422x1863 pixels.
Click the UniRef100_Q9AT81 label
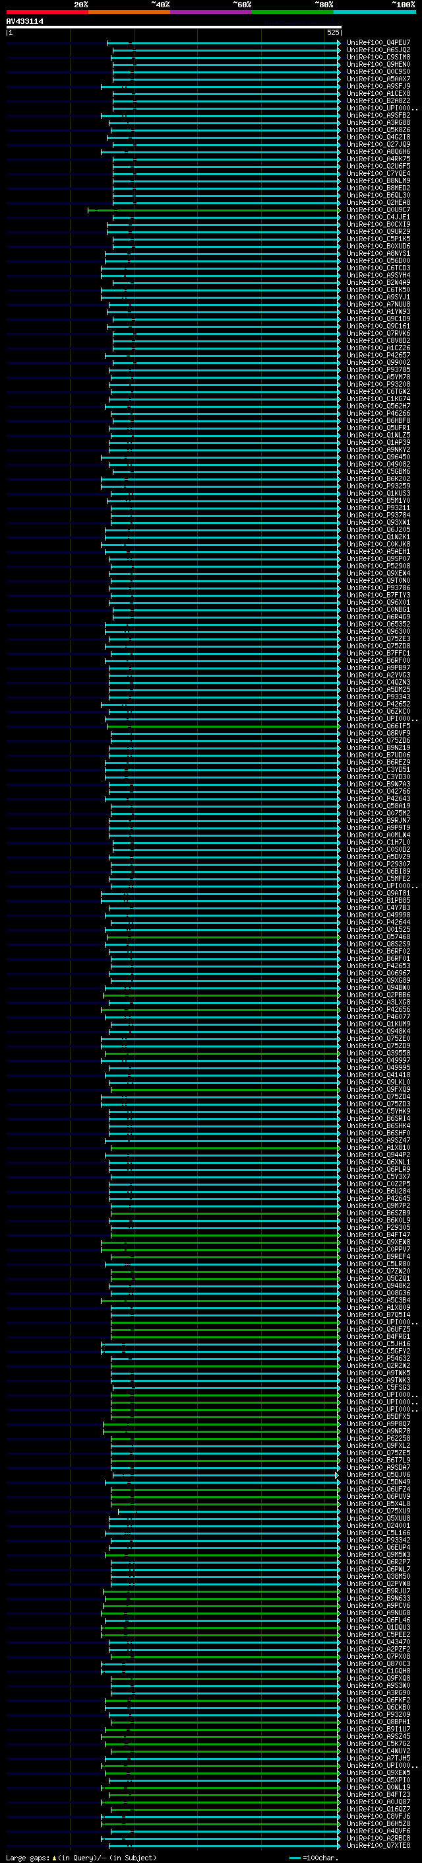(x=378, y=893)
